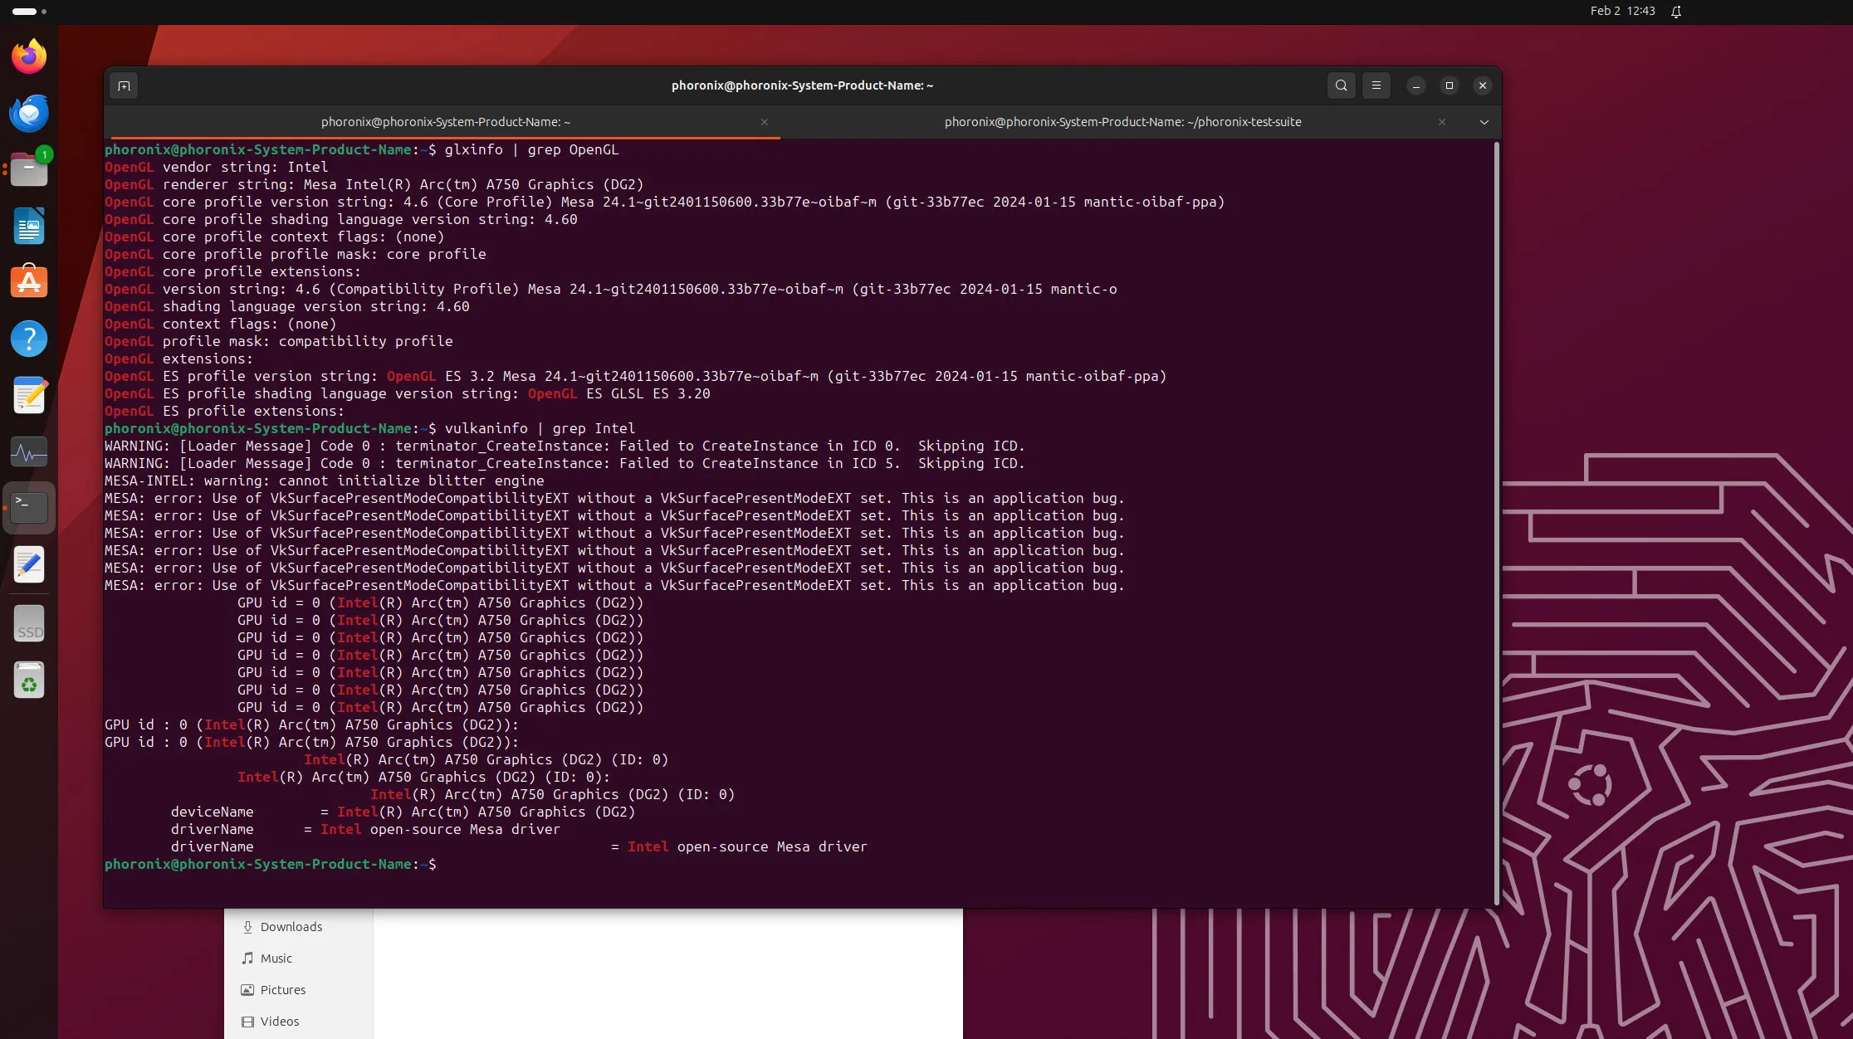This screenshot has width=1853, height=1039.
Task: Open the calendar via the Feb 2 clock
Action: [x=1621, y=12]
